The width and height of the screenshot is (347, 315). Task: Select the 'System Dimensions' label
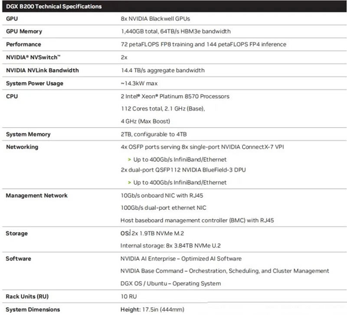coord(33,309)
